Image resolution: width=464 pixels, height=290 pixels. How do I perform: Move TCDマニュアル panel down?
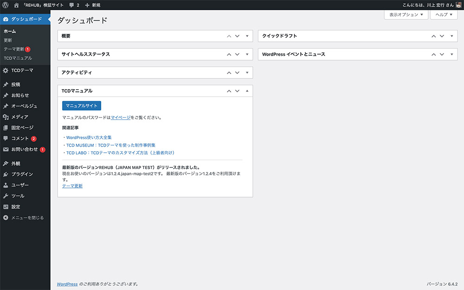point(237,91)
